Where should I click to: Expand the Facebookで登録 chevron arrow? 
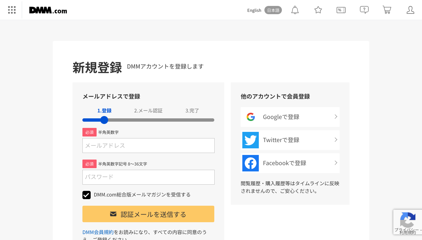click(336, 163)
